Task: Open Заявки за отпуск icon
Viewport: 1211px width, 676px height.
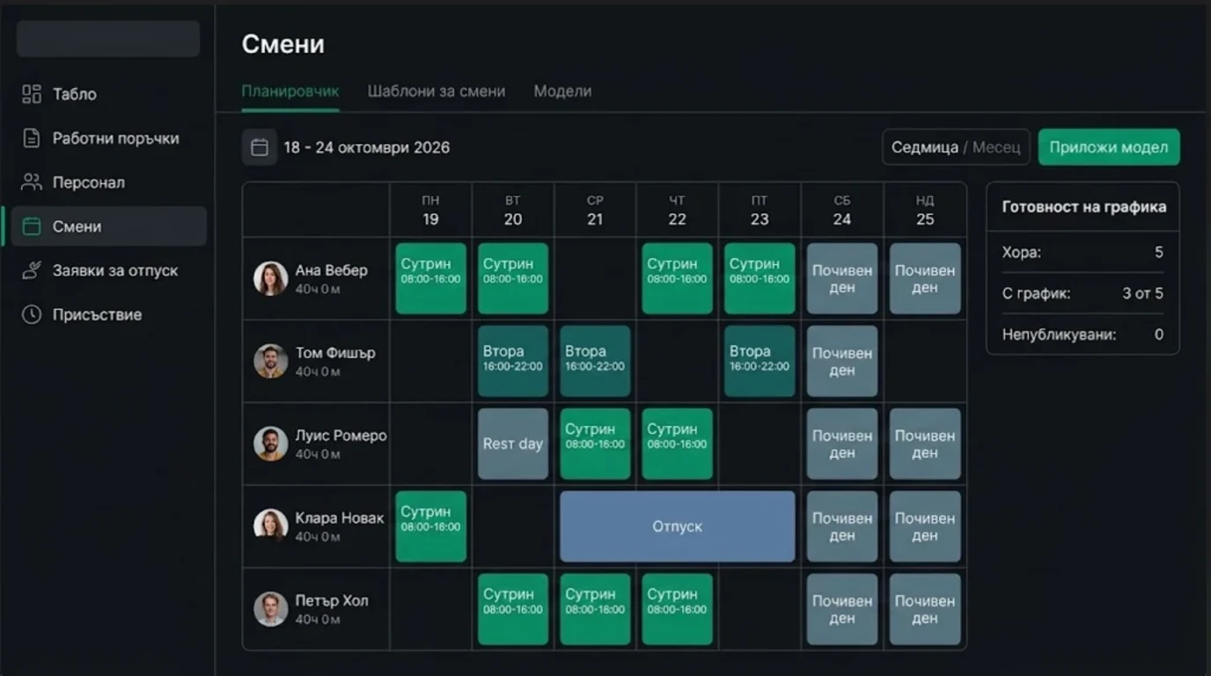Action: [x=32, y=270]
